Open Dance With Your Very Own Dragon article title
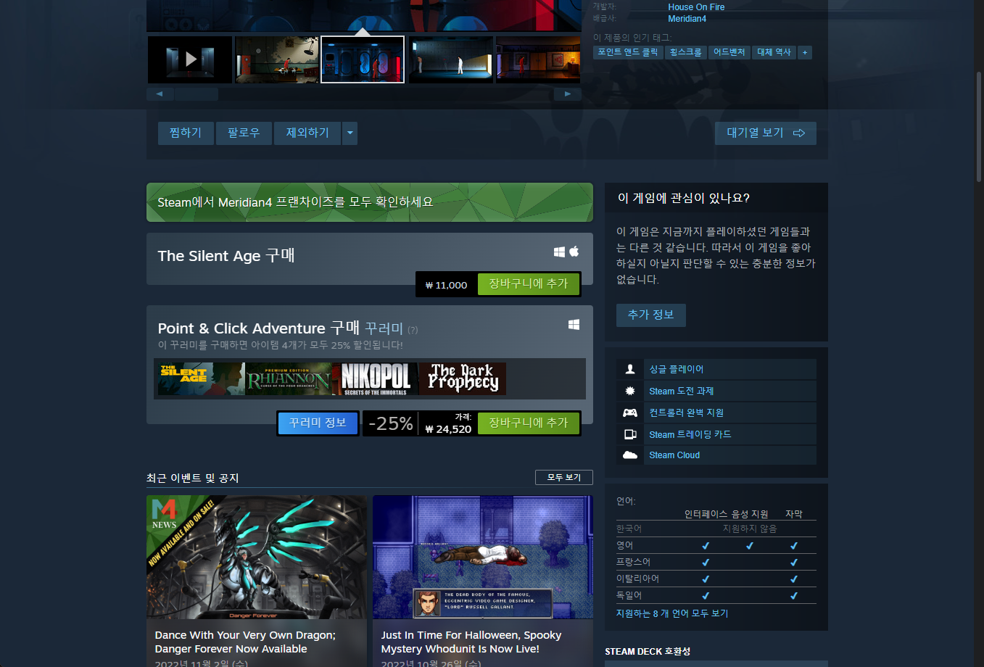984x667 pixels. pos(245,642)
